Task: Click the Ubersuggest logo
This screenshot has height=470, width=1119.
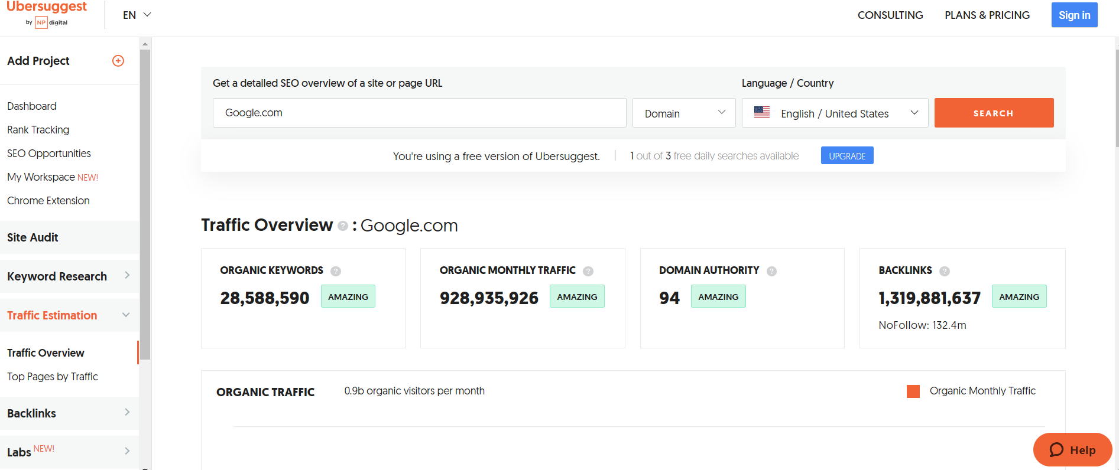Action: click(47, 14)
